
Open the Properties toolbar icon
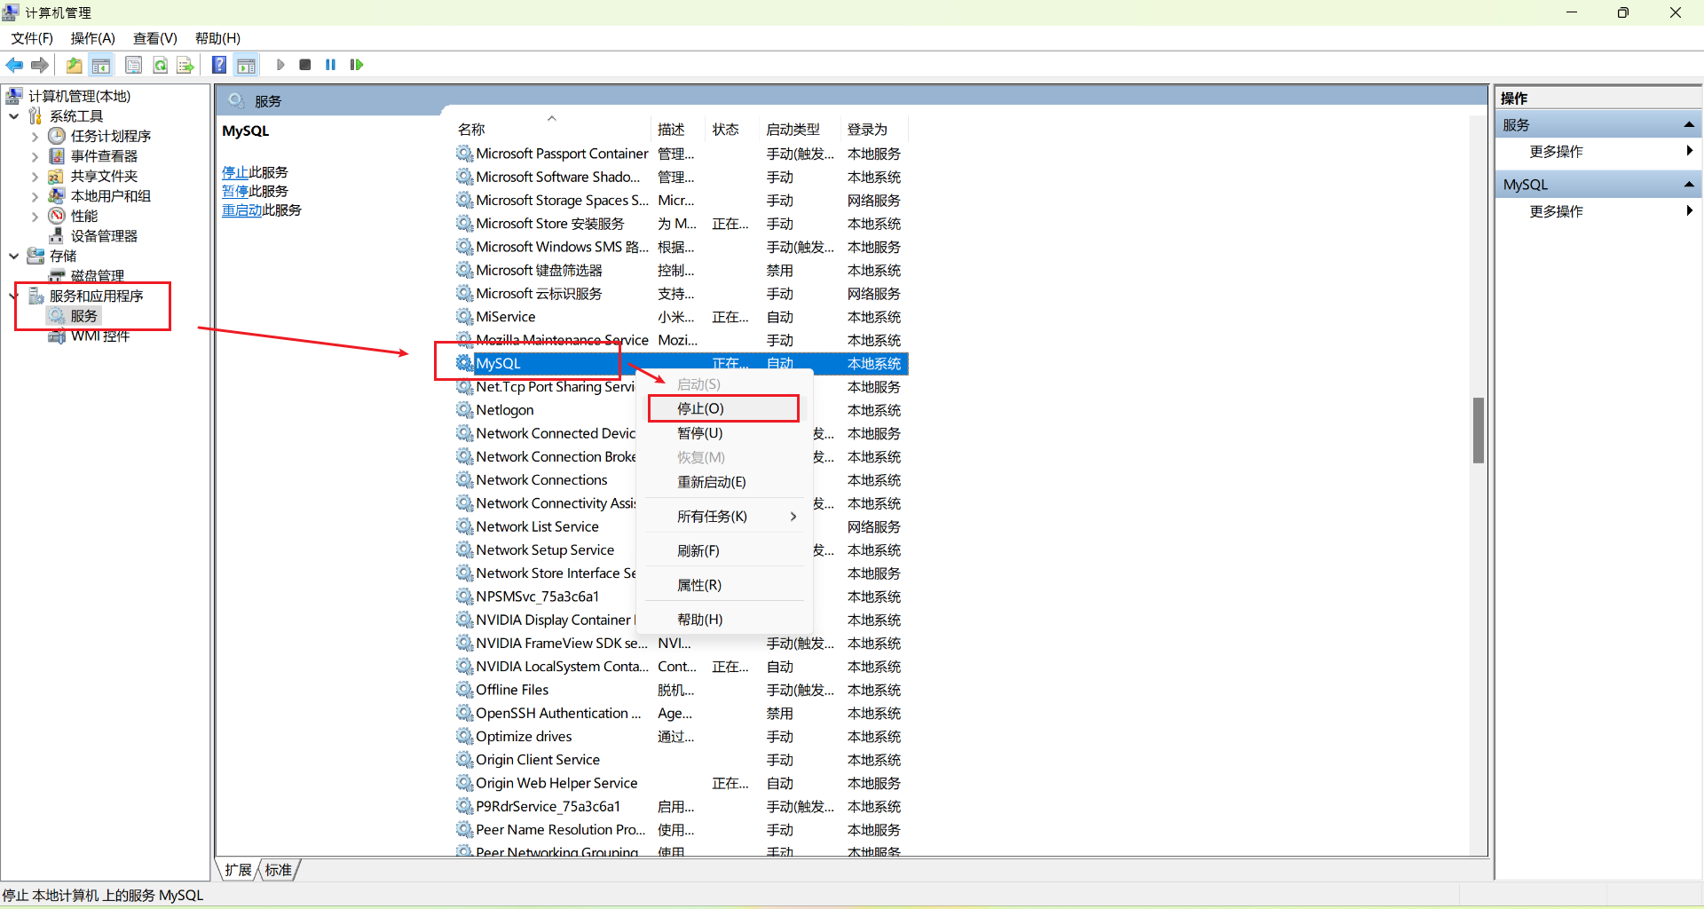coord(134,65)
